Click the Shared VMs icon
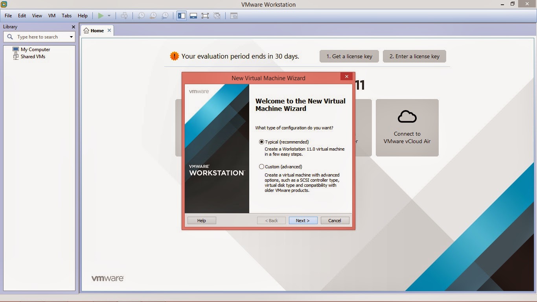Image resolution: width=537 pixels, height=302 pixels. [x=16, y=56]
